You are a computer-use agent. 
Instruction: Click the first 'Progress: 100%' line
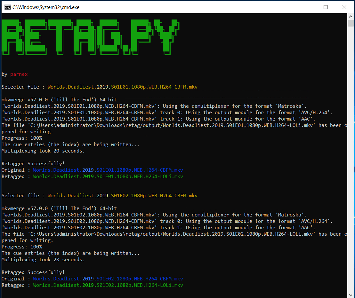click(22, 138)
